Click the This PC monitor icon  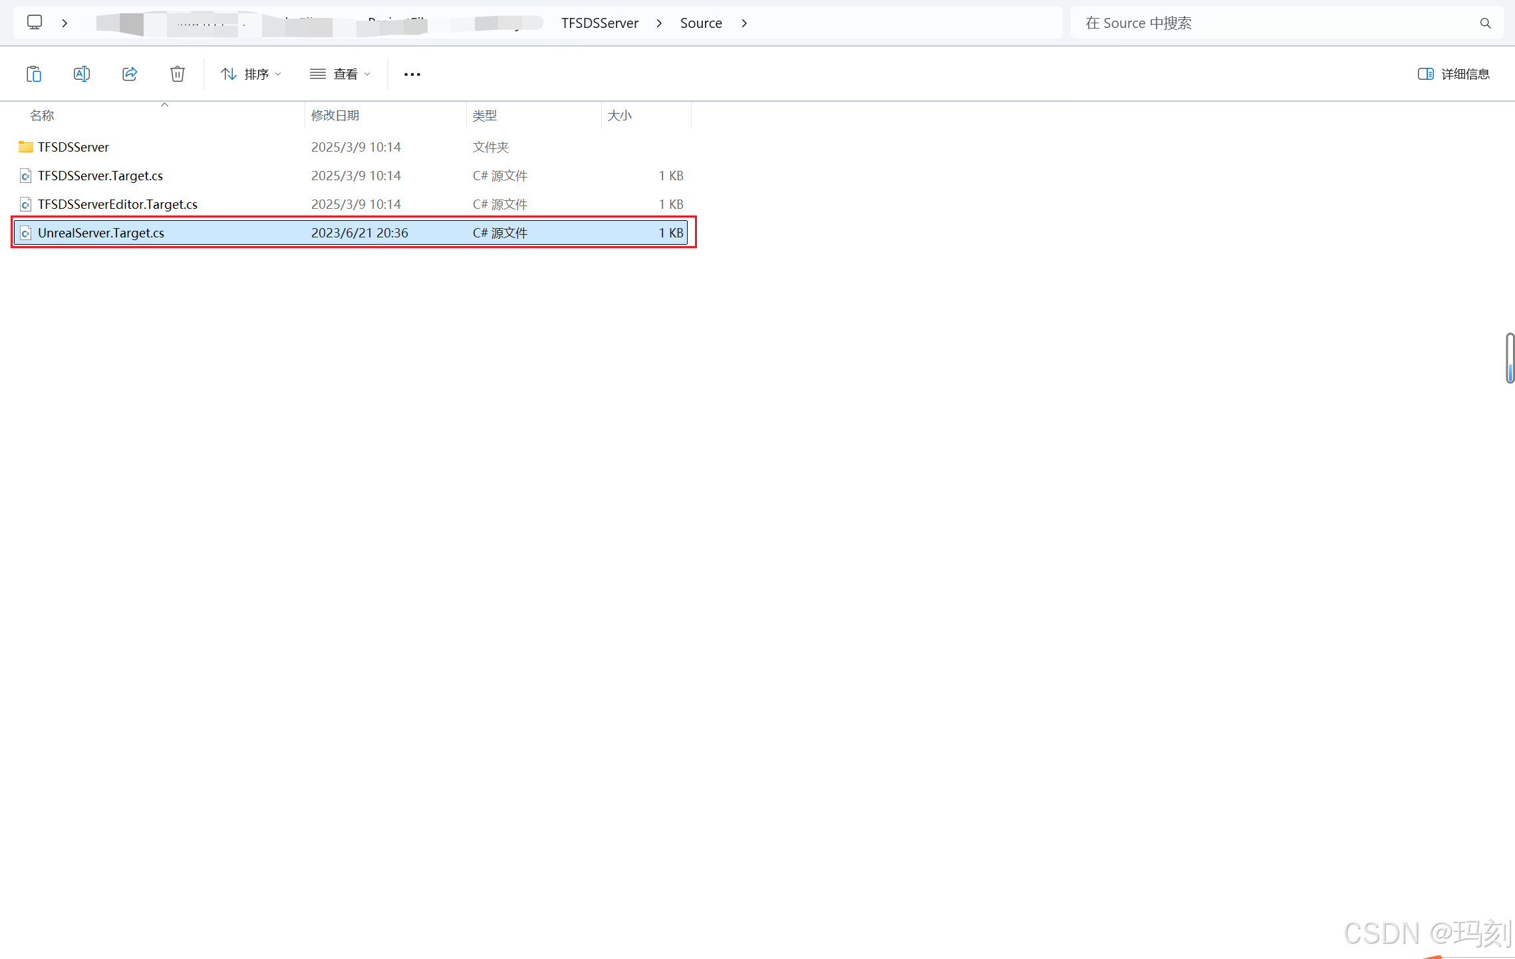point(35,23)
